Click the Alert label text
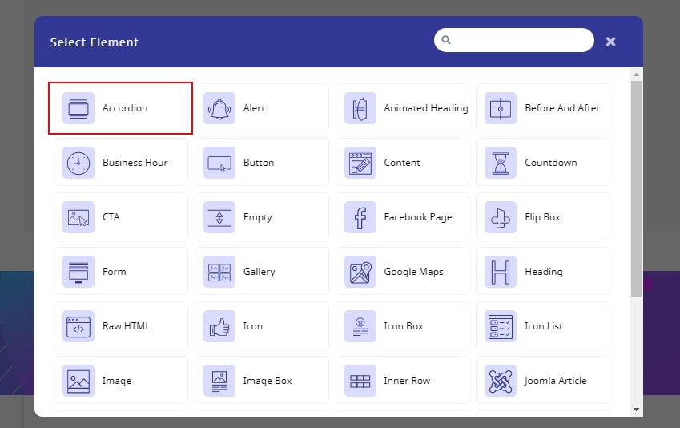 pos(254,108)
